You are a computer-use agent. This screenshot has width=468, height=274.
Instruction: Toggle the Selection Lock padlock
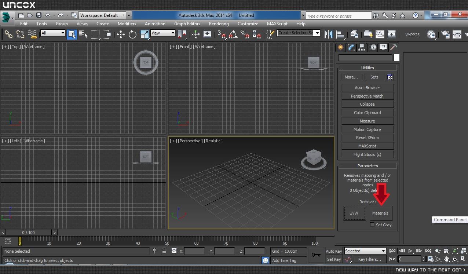(164, 251)
